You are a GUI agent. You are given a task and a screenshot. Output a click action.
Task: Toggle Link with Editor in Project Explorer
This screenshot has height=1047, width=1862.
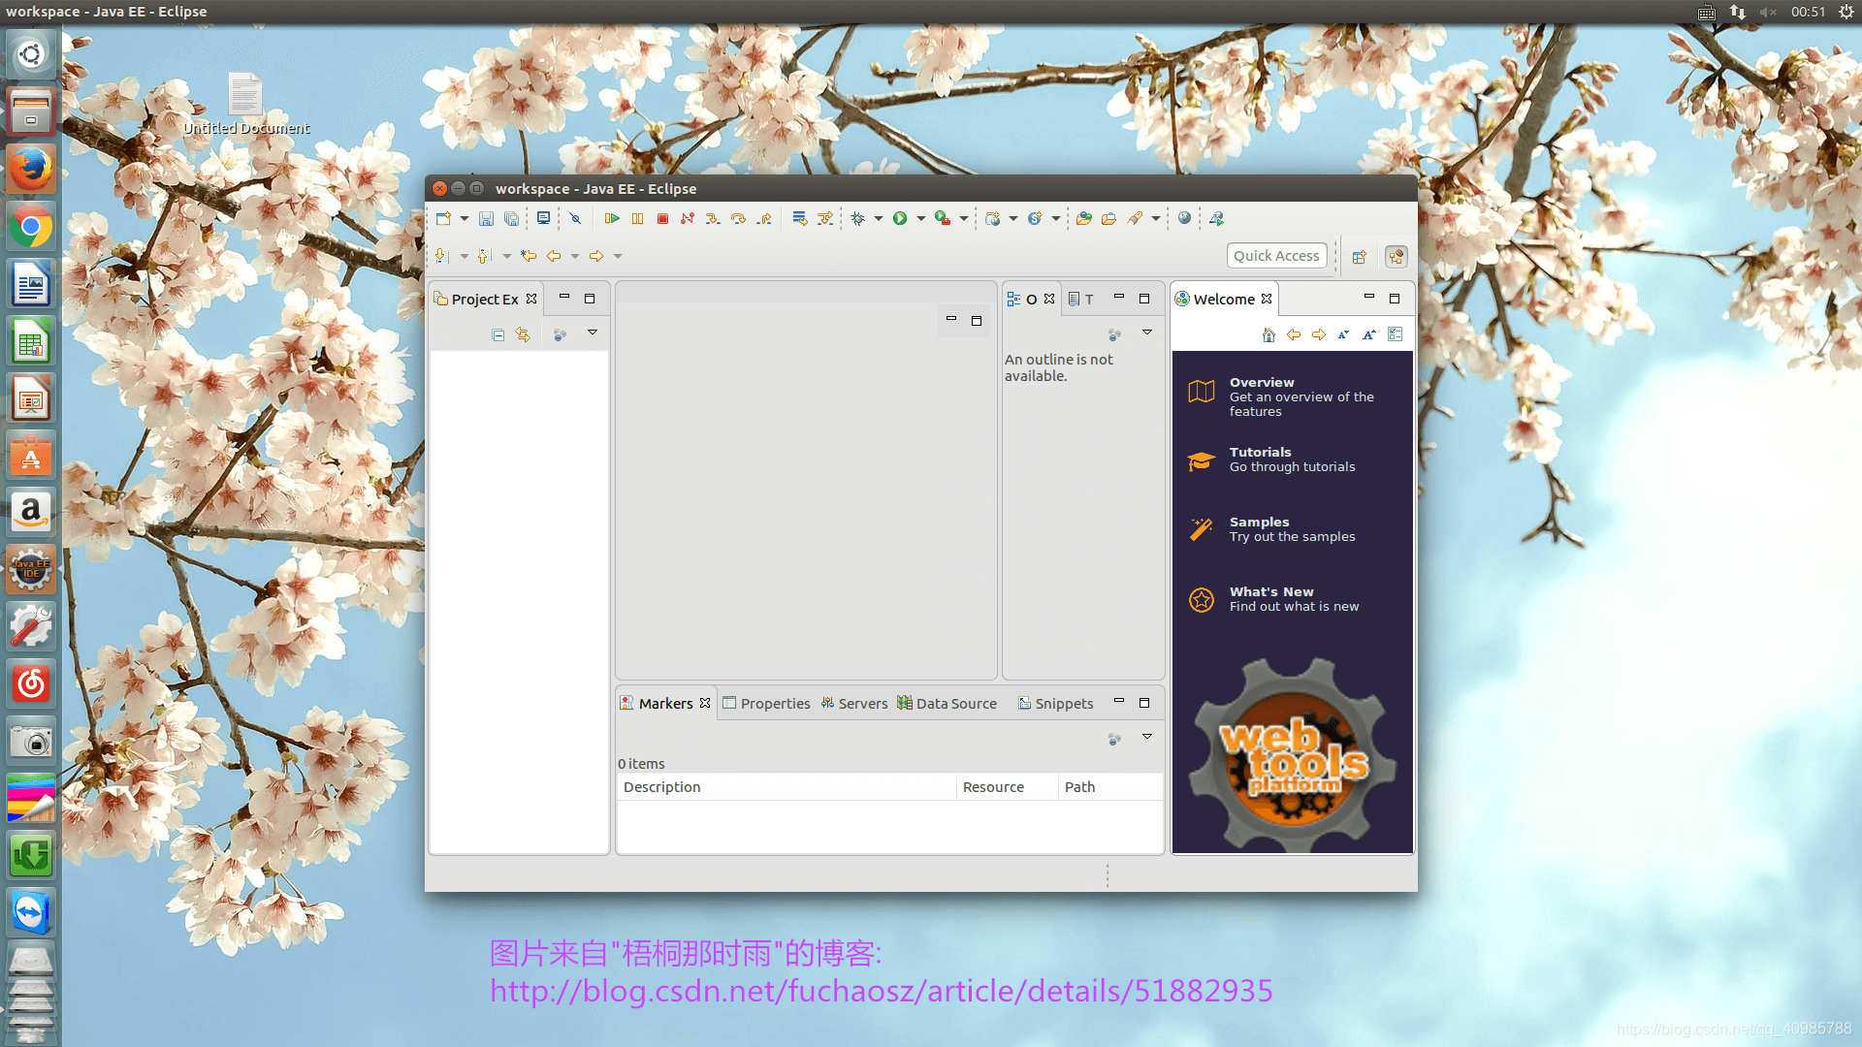click(x=523, y=334)
